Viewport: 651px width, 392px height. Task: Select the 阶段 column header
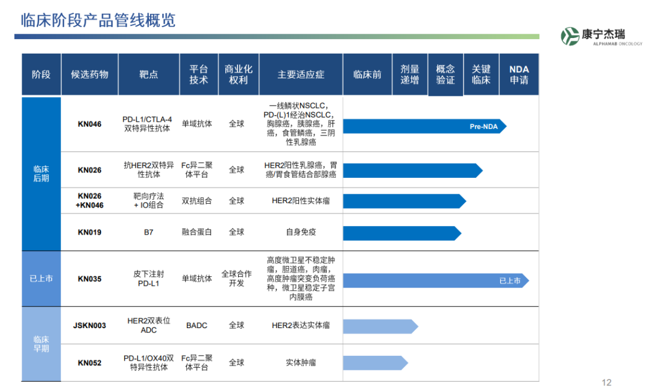(x=41, y=74)
